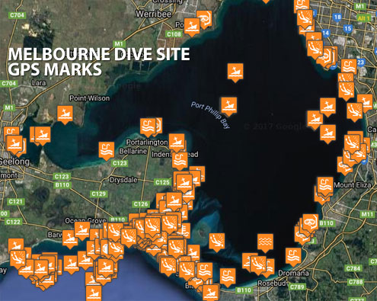The width and height of the screenshot is (377, 301).
Task: Select the shipwreck marker beside Point Wilson
Action: [65, 114]
